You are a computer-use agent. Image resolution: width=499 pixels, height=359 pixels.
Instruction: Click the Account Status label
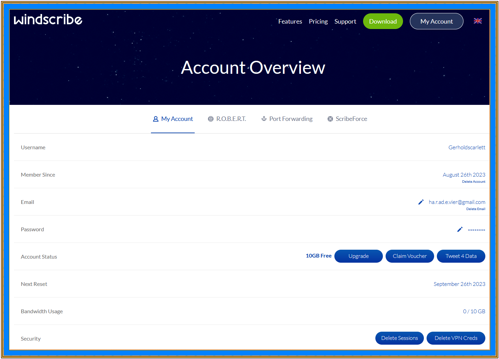pyautogui.click(x=39, y=257)
